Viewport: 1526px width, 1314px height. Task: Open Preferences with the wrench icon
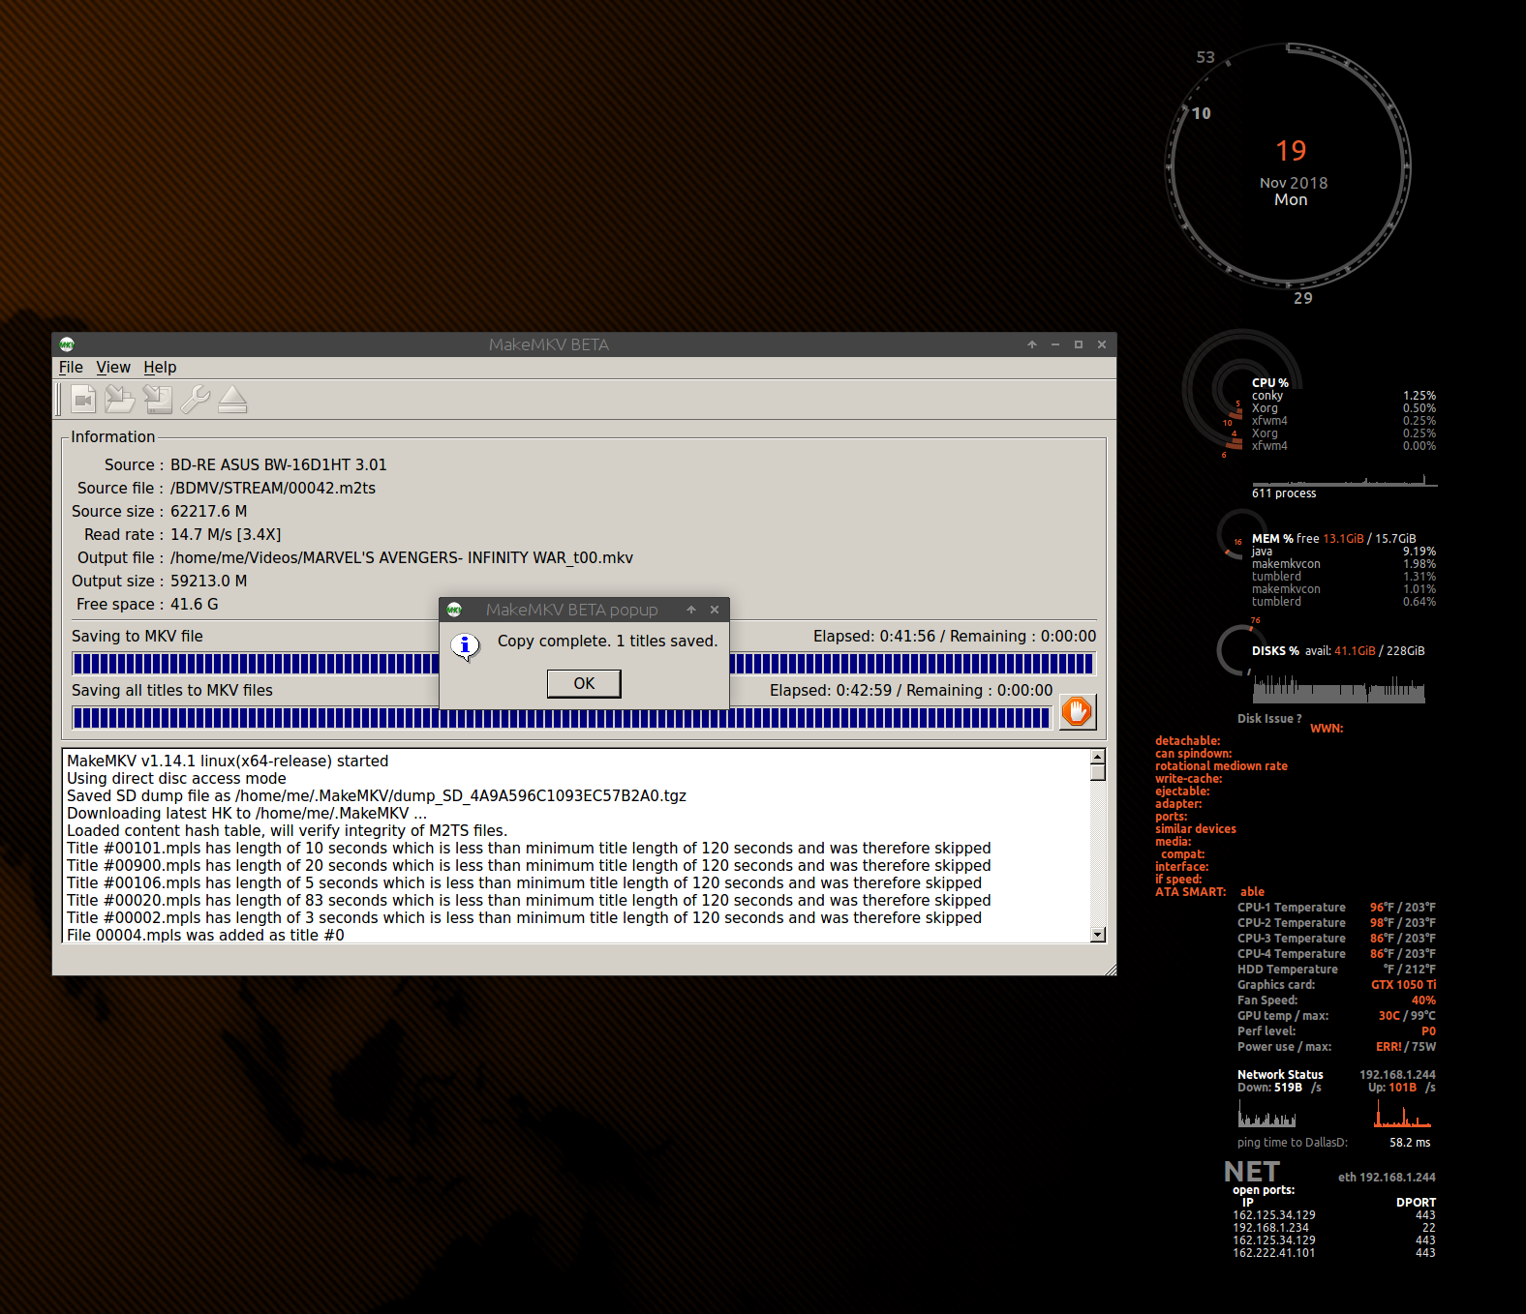pos(195,399)
